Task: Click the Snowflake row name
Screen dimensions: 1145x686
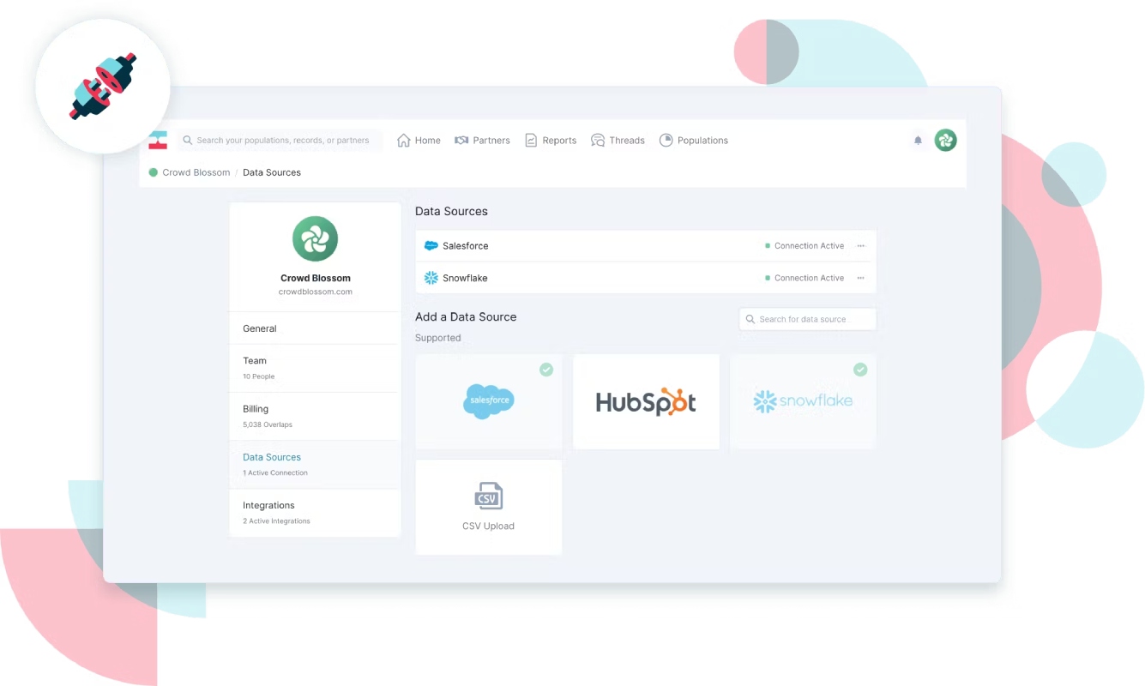Action: [x=465, y=278]
